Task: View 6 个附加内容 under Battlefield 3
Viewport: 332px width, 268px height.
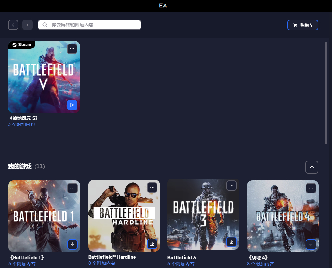Action: 181,264
